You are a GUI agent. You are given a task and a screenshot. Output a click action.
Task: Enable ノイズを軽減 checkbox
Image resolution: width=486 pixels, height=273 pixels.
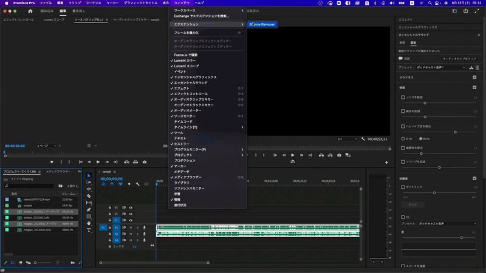tap(403, 97)
